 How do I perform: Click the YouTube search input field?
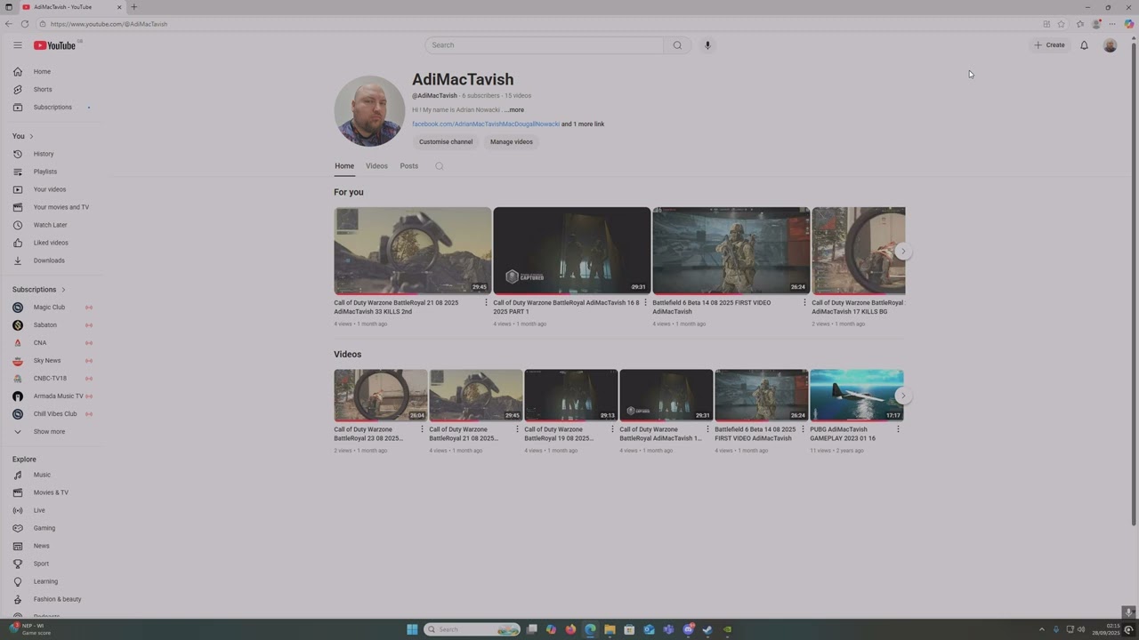coord(545,45)
